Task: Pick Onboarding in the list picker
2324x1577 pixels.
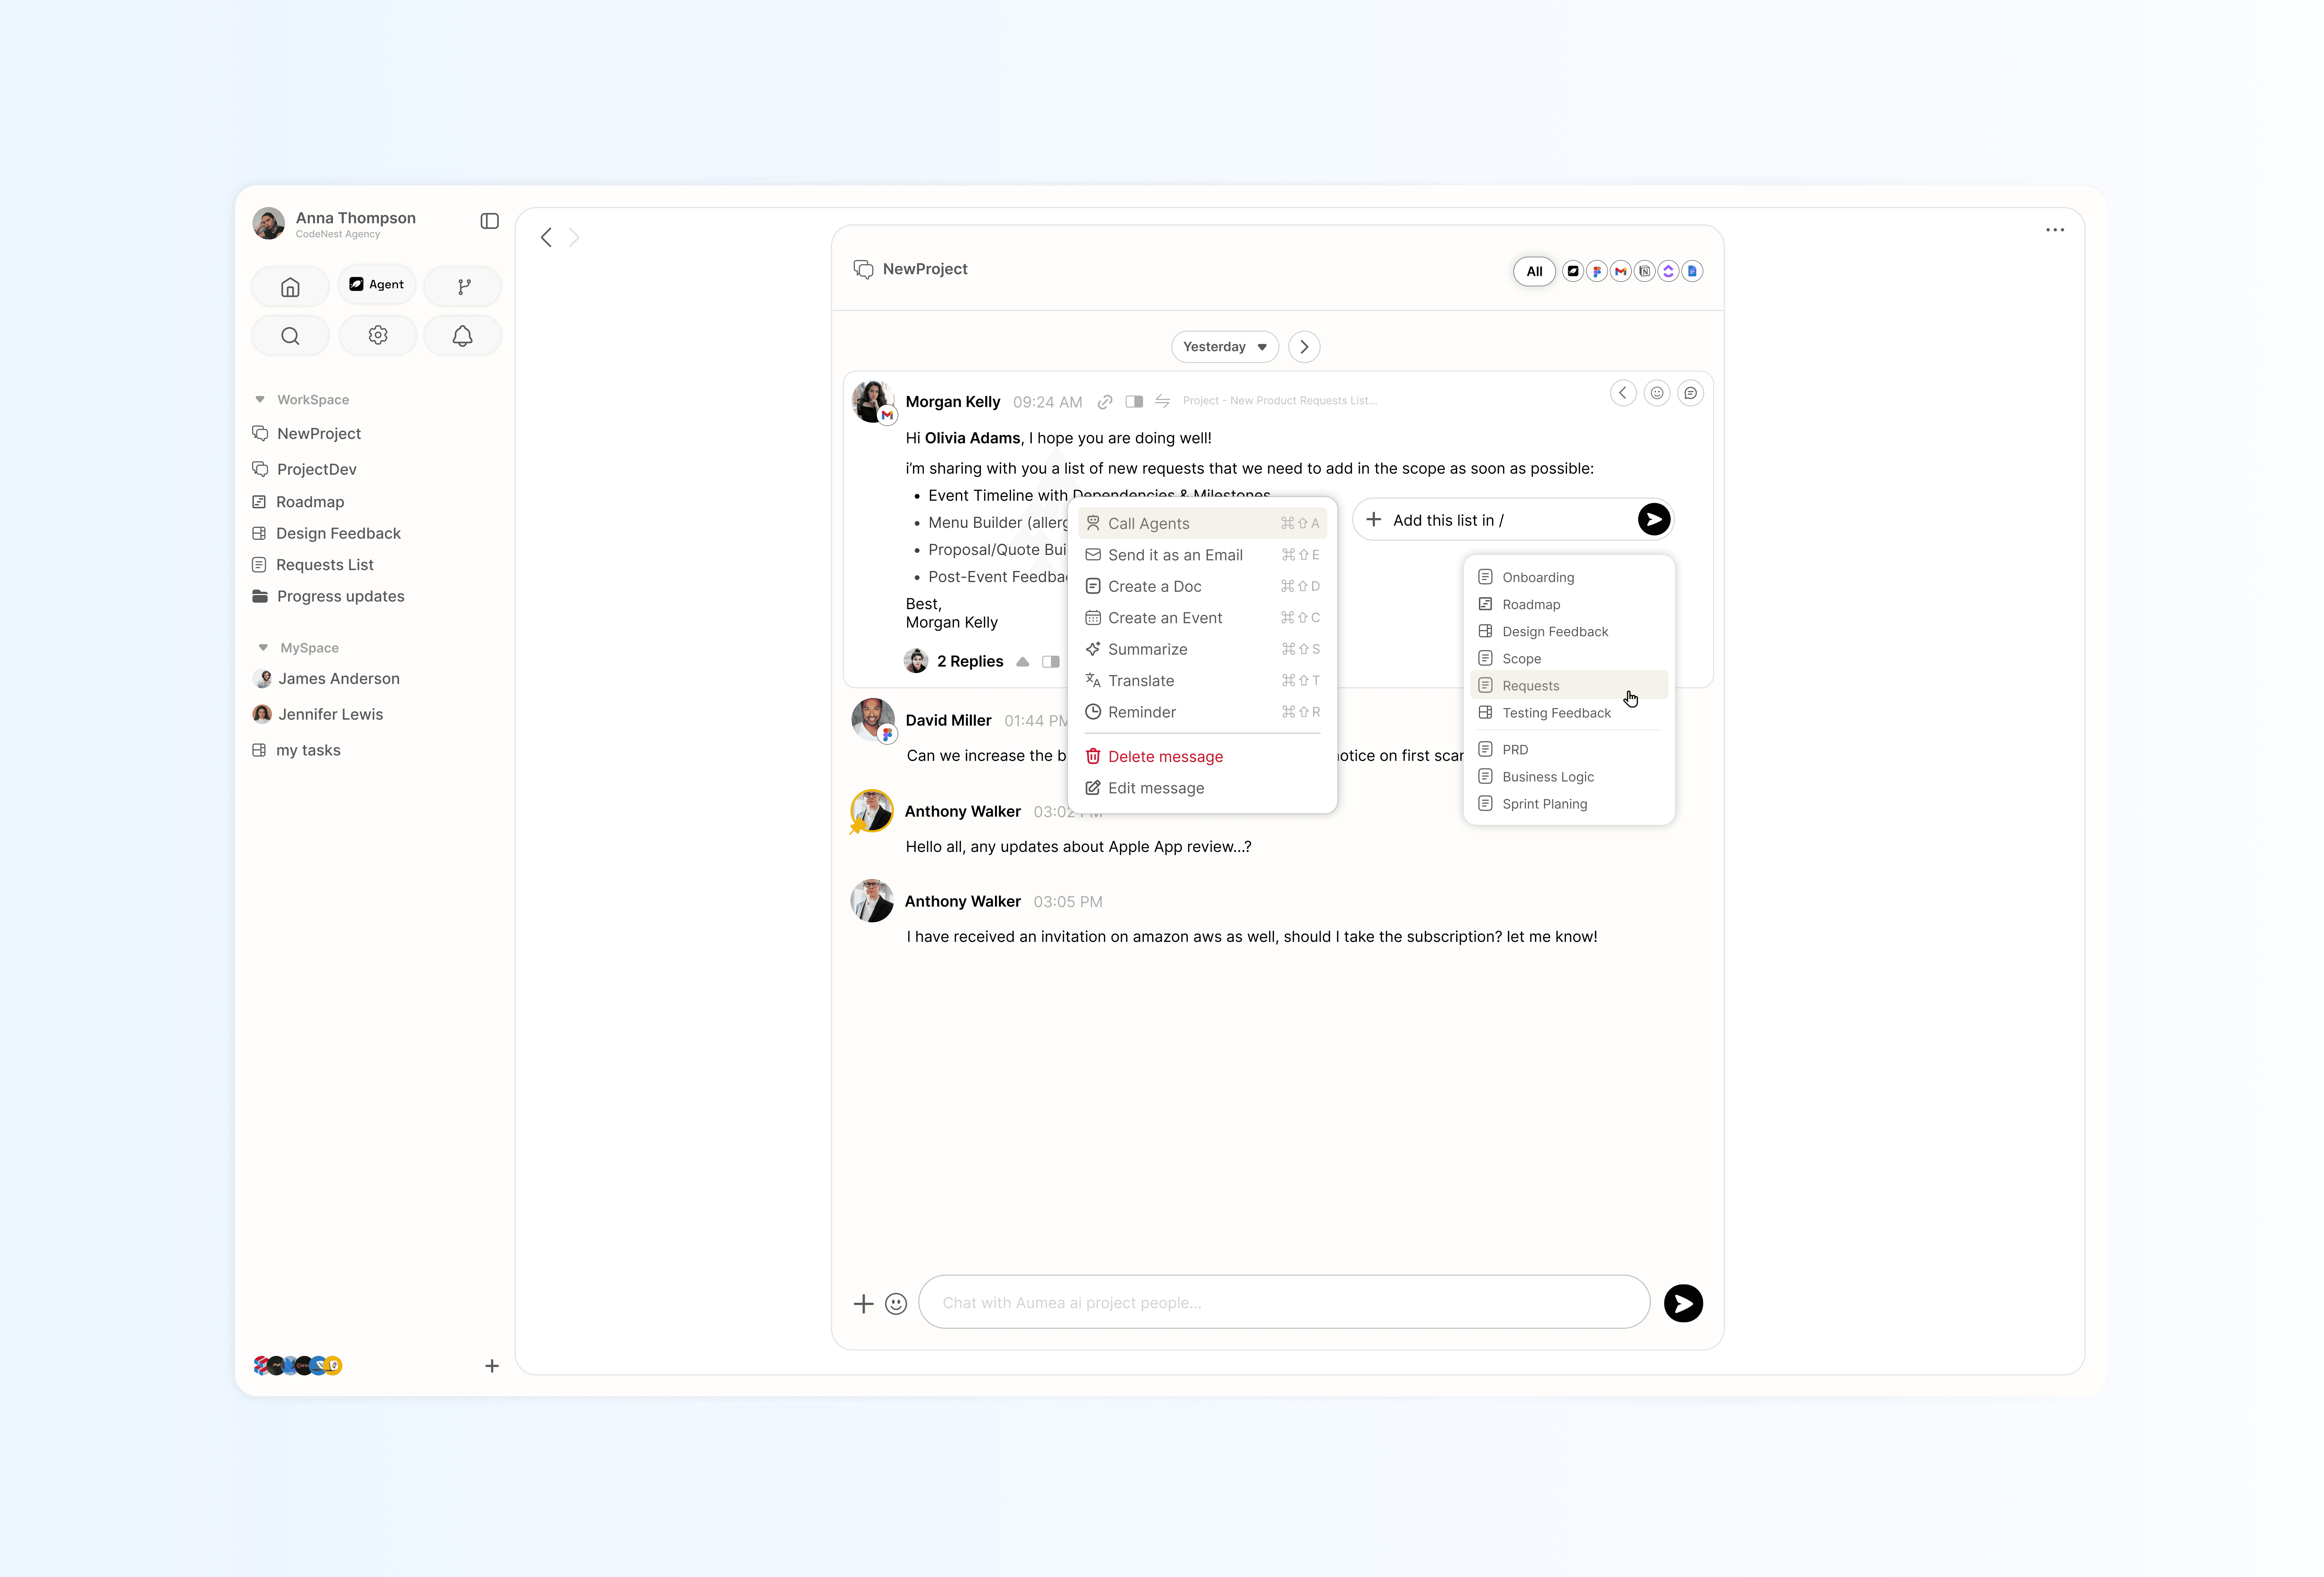Action: (x=1569, y=577)
